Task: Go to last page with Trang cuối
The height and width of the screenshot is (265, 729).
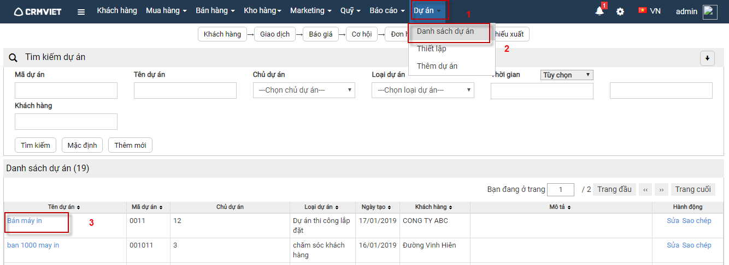Action: click(x=692, y=189)
